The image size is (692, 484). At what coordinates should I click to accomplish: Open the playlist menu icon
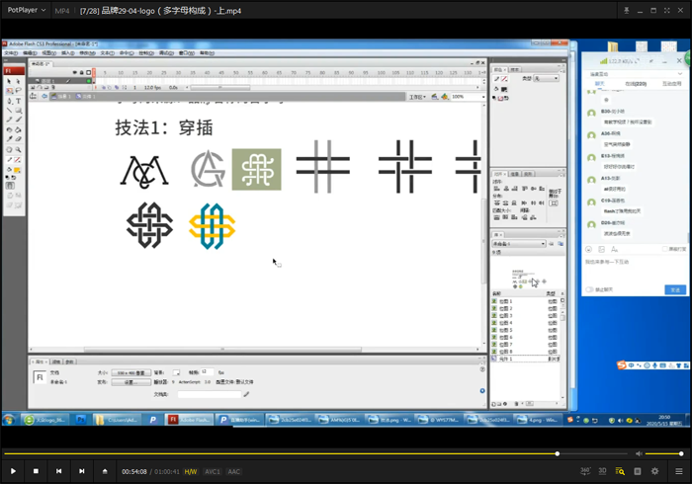679,471
